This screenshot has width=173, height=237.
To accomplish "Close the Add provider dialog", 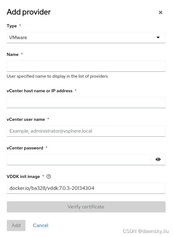I will point(161,12).
